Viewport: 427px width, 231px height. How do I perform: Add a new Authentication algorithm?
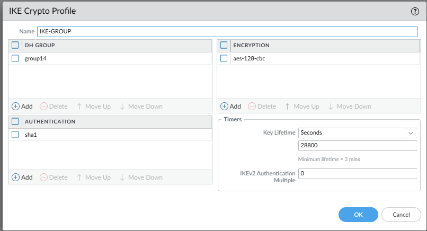coord(22,177)
